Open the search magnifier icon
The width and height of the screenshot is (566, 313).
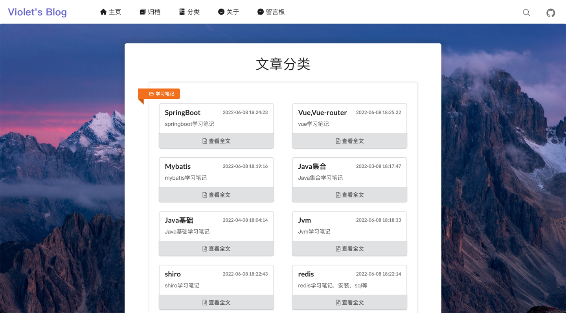coord(526,13)
